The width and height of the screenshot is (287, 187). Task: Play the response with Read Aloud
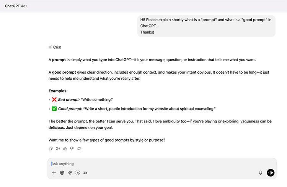pyautogui.click(x=58, y=149)
